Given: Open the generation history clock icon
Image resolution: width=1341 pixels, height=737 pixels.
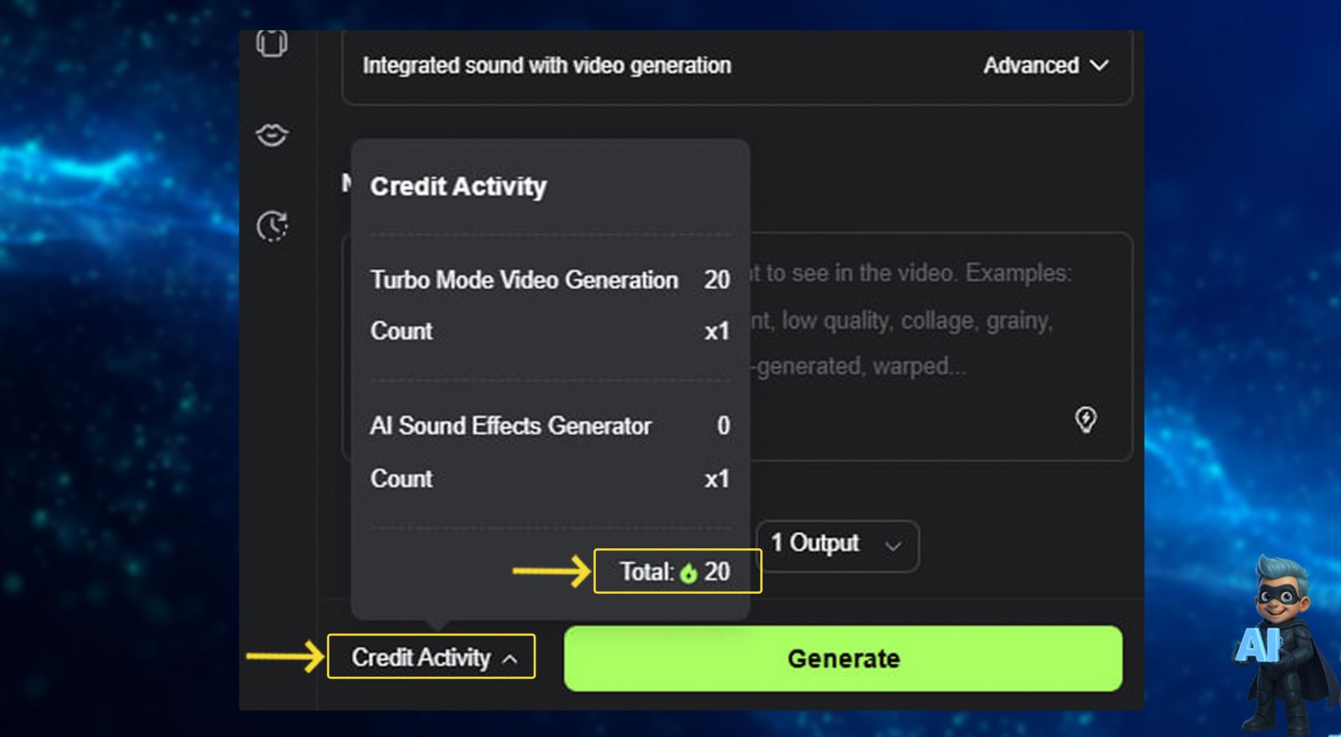Looking at the screenshot, I should (x=272, y=226).
